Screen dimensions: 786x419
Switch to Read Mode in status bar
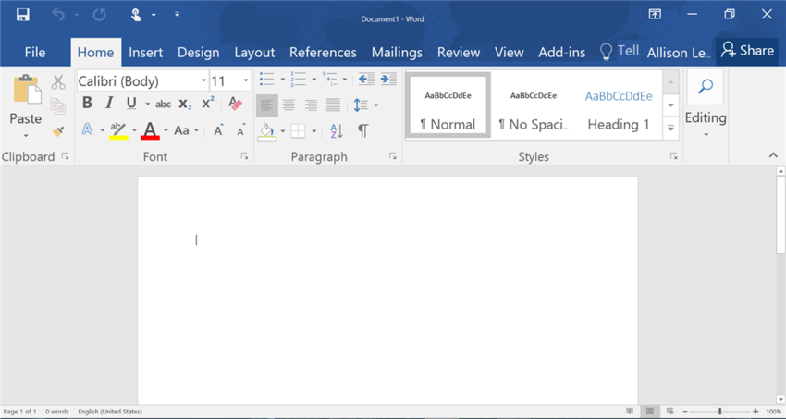tap(630, 412)
